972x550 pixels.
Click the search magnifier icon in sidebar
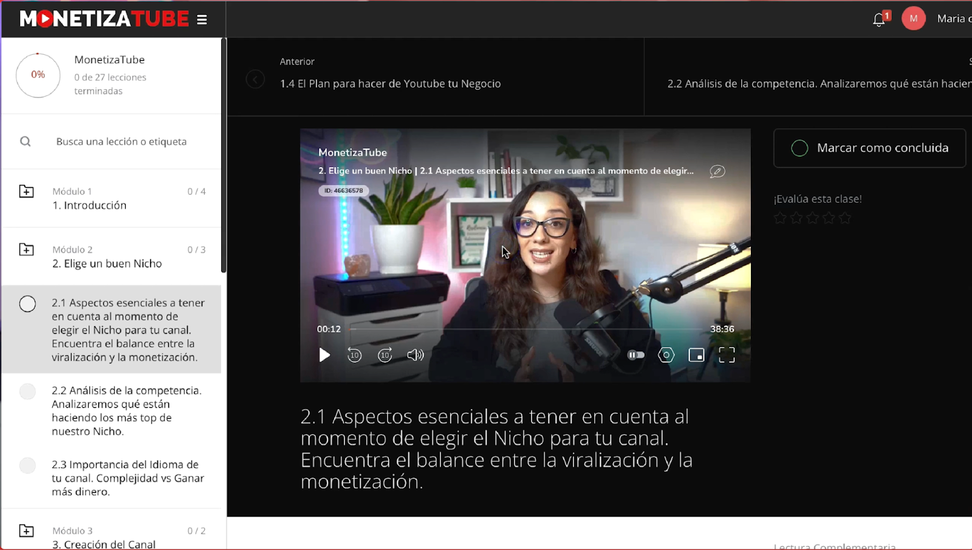click(26, 141)
